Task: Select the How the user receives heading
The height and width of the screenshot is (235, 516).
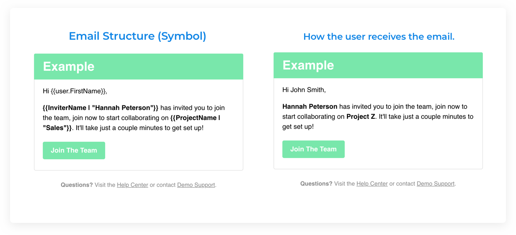Action: click(x=379, y=37)
